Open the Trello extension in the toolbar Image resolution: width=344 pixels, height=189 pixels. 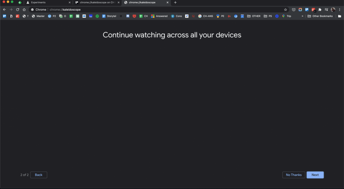[307, 10]
